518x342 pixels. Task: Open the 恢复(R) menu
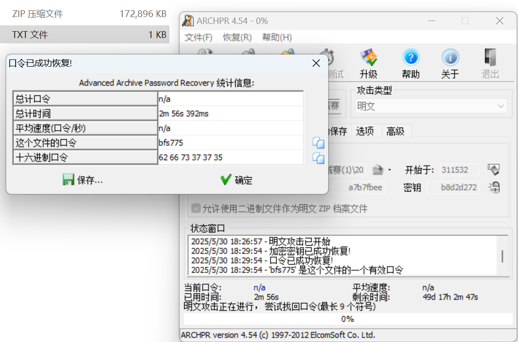[237, 38]
